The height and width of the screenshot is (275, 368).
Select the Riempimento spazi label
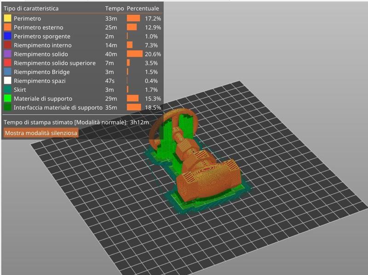coord(40,81)
